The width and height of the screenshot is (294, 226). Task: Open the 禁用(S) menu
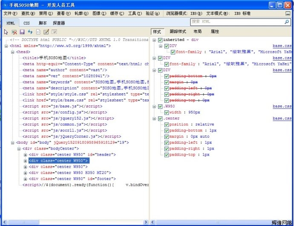click(46, 14)
